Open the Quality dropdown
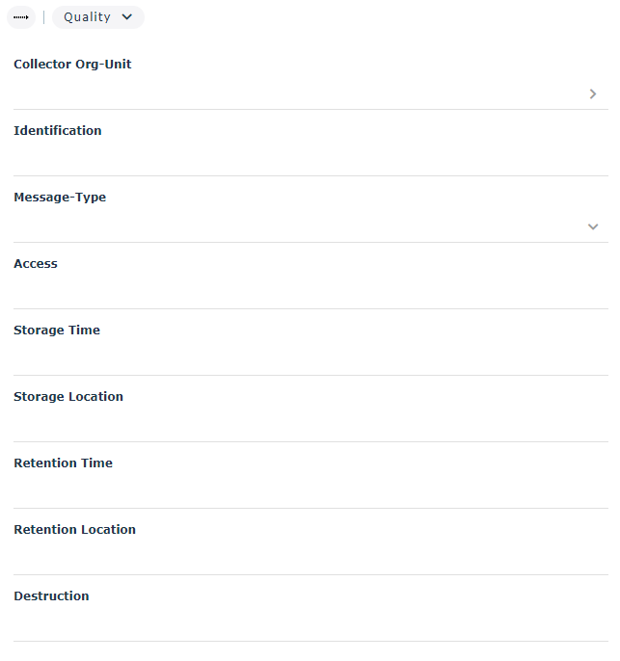Screen dimensions: 620x661 click(97, 17)
